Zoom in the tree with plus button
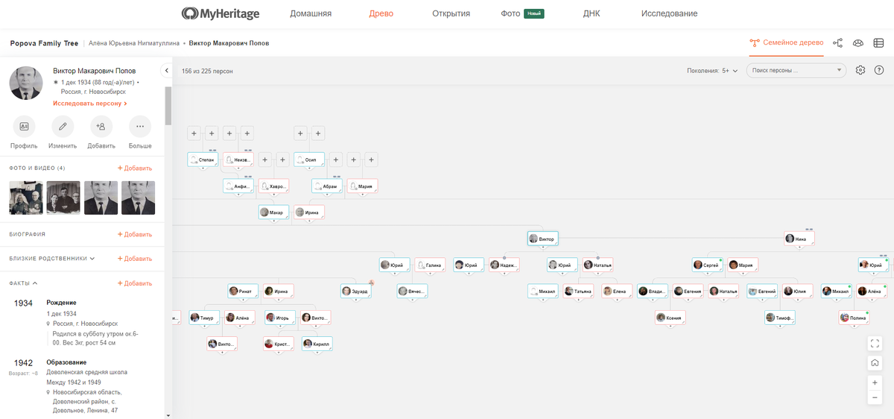 [x=875, y=382]
